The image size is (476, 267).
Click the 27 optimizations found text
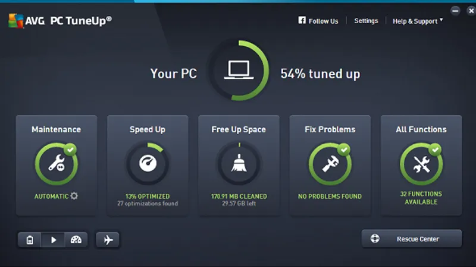point(148,204)
